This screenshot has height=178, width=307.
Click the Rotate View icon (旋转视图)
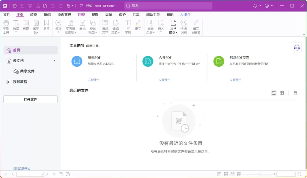93,27
